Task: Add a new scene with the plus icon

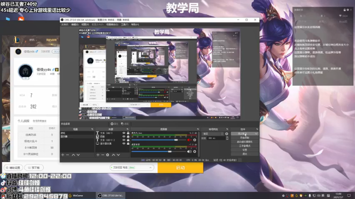Action: 63,155
